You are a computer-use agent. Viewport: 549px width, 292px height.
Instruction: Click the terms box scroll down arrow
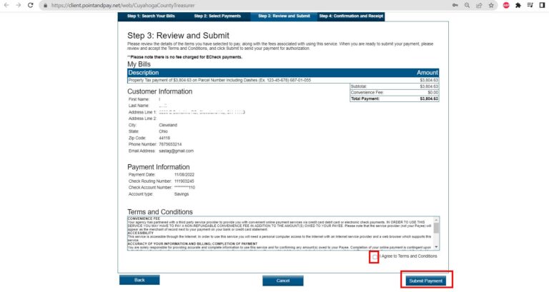coord(436,247)
